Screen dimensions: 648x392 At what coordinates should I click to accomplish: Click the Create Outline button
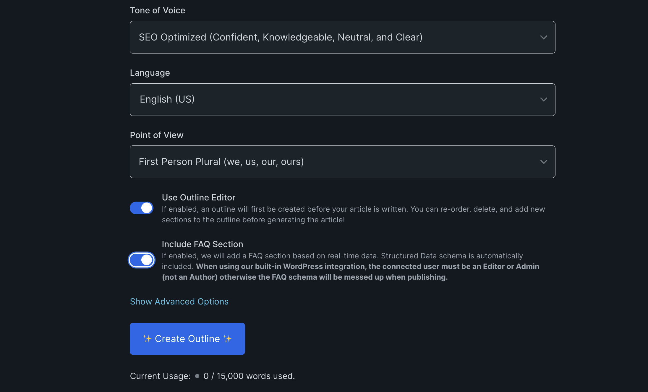point(187,339)
